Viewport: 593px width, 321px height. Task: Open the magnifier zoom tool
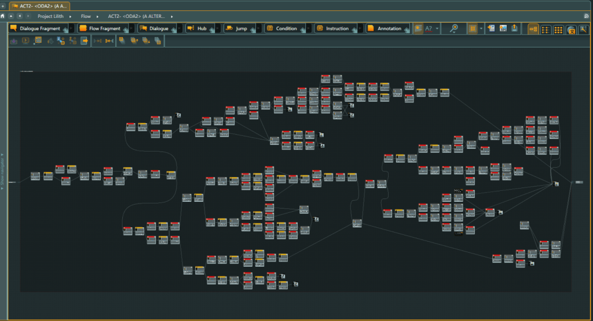click(455, 28)
